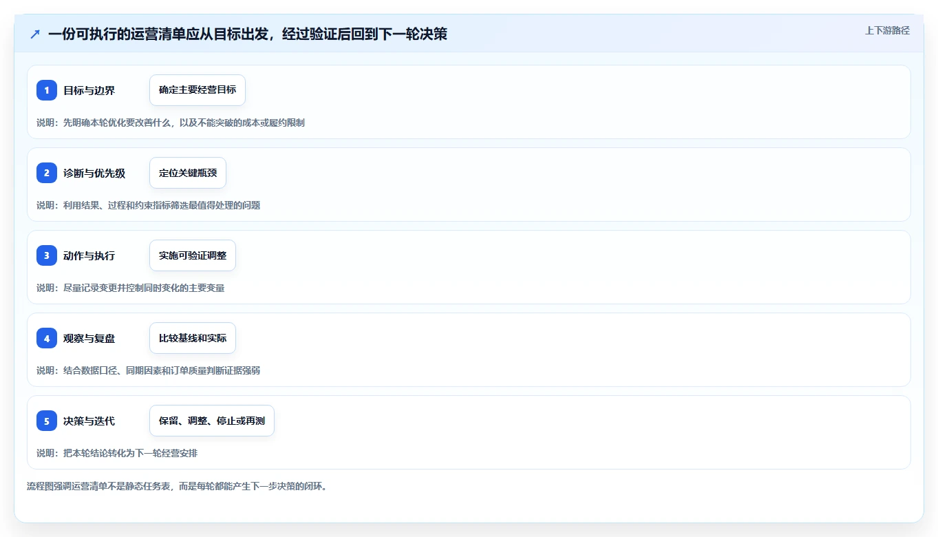938x537 pixels.
Task: Click the description starting 先明确本轮优化要改善什么
Action: tap(171, 123)
